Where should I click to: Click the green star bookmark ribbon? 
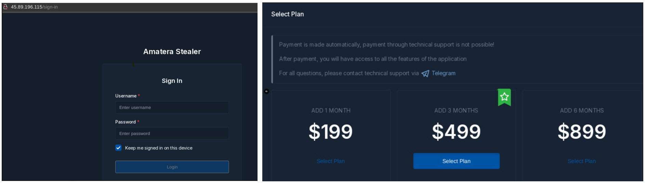coord(504,97)
